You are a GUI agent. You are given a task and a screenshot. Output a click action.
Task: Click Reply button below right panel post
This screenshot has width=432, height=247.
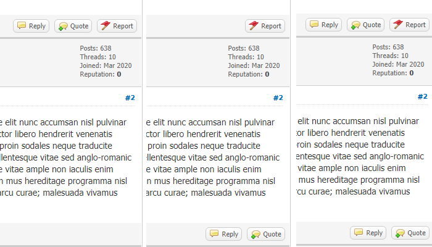[368, 233]
